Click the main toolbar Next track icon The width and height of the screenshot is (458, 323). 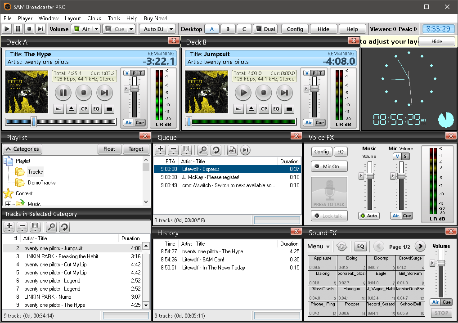pyautogui.click(x=40, y=29)
